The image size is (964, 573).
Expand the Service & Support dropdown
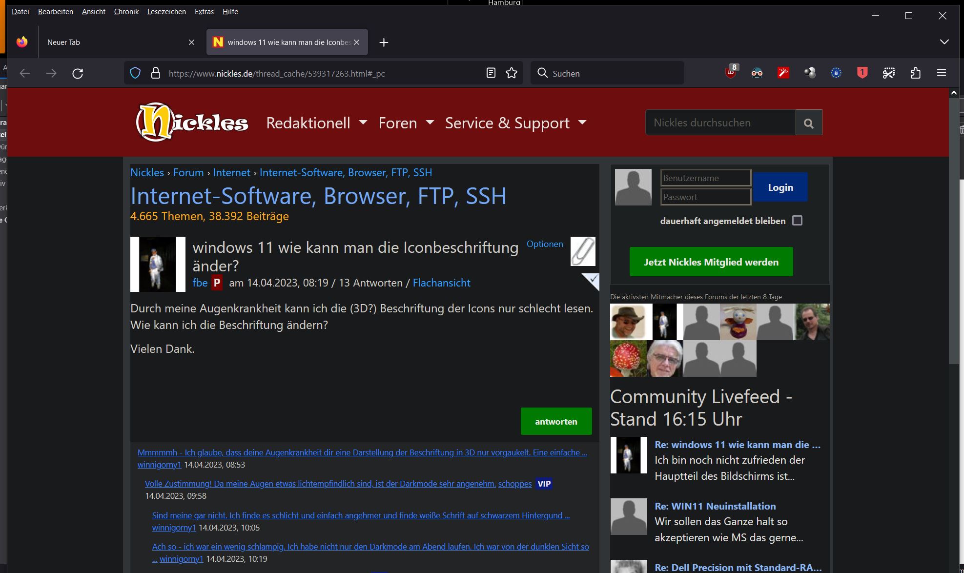pos(515,123)
